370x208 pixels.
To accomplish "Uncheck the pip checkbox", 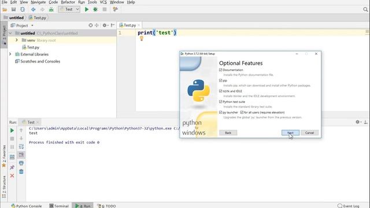I will point(221,80).
